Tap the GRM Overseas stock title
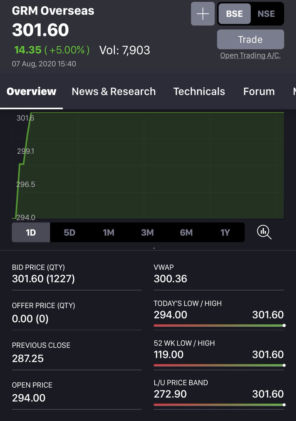Screen dimensions: 296x421 (53, 11)
